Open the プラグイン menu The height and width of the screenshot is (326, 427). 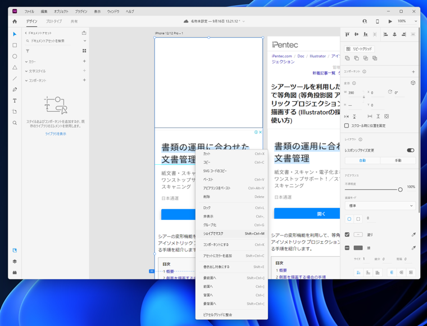[81, 11]
